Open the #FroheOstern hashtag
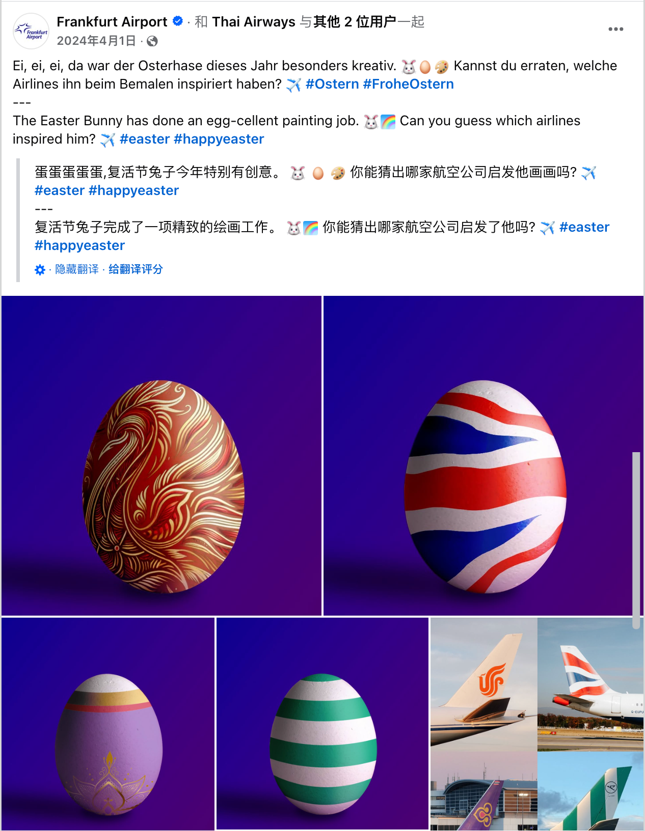The width and height of the screenshot is (645, 831). (x=408, y=84)
